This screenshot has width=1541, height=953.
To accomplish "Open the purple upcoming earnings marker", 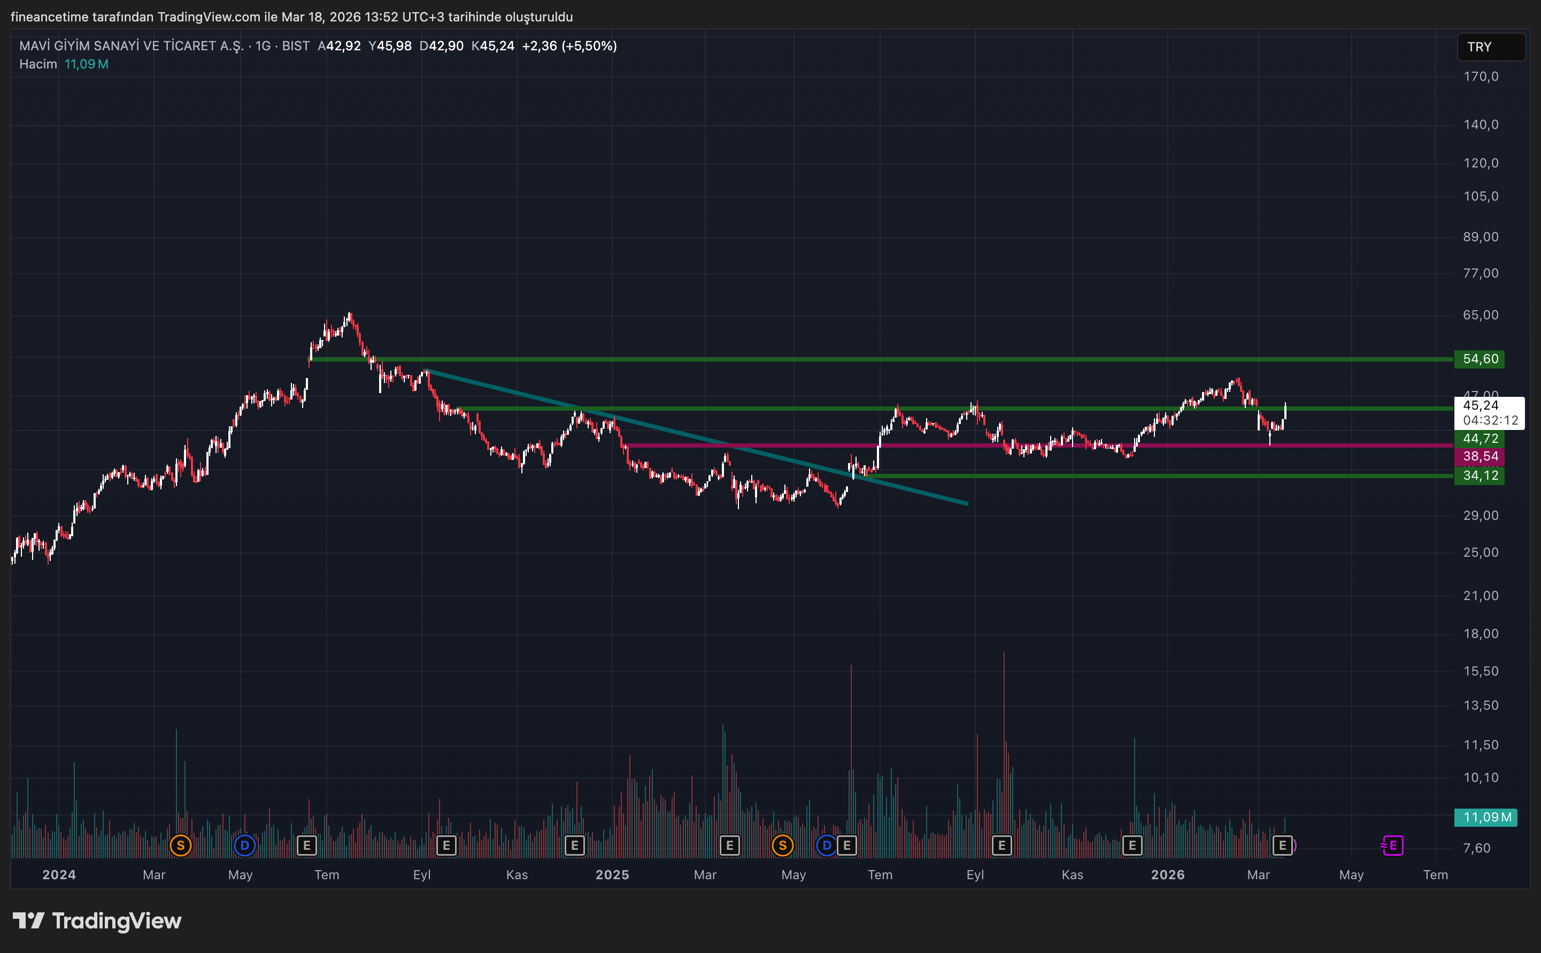I will point(1393,845).
